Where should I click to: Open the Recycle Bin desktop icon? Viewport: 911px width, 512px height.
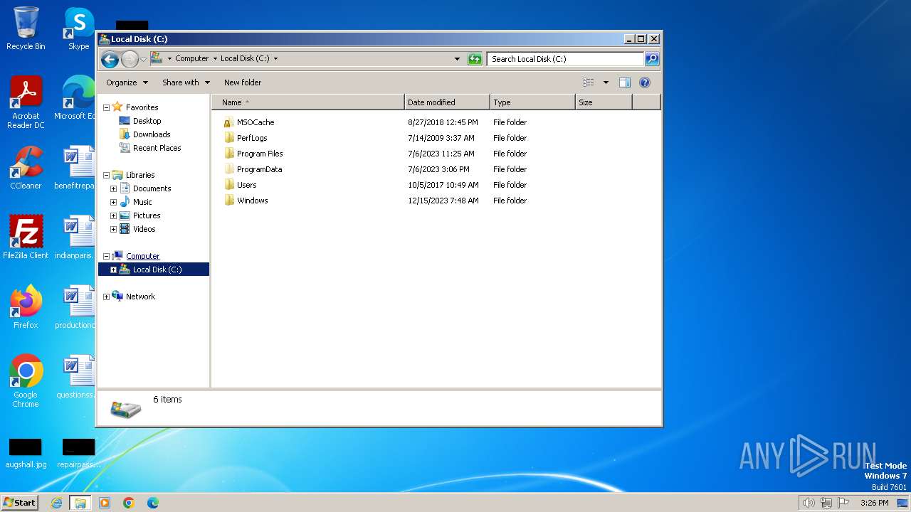tap(26, 28)
